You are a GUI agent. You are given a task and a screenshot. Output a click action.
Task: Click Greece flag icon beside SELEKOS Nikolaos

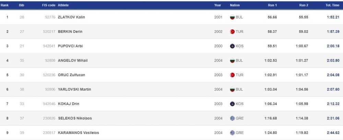pos(232,118)
